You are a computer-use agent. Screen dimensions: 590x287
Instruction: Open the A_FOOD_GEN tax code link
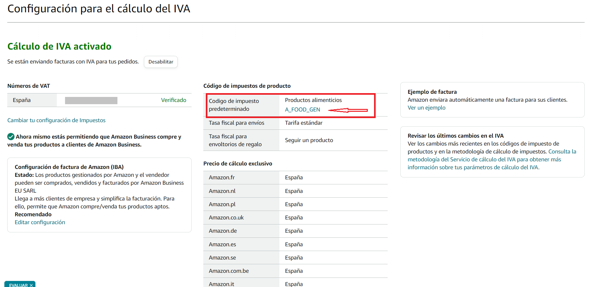pos(302,110)
